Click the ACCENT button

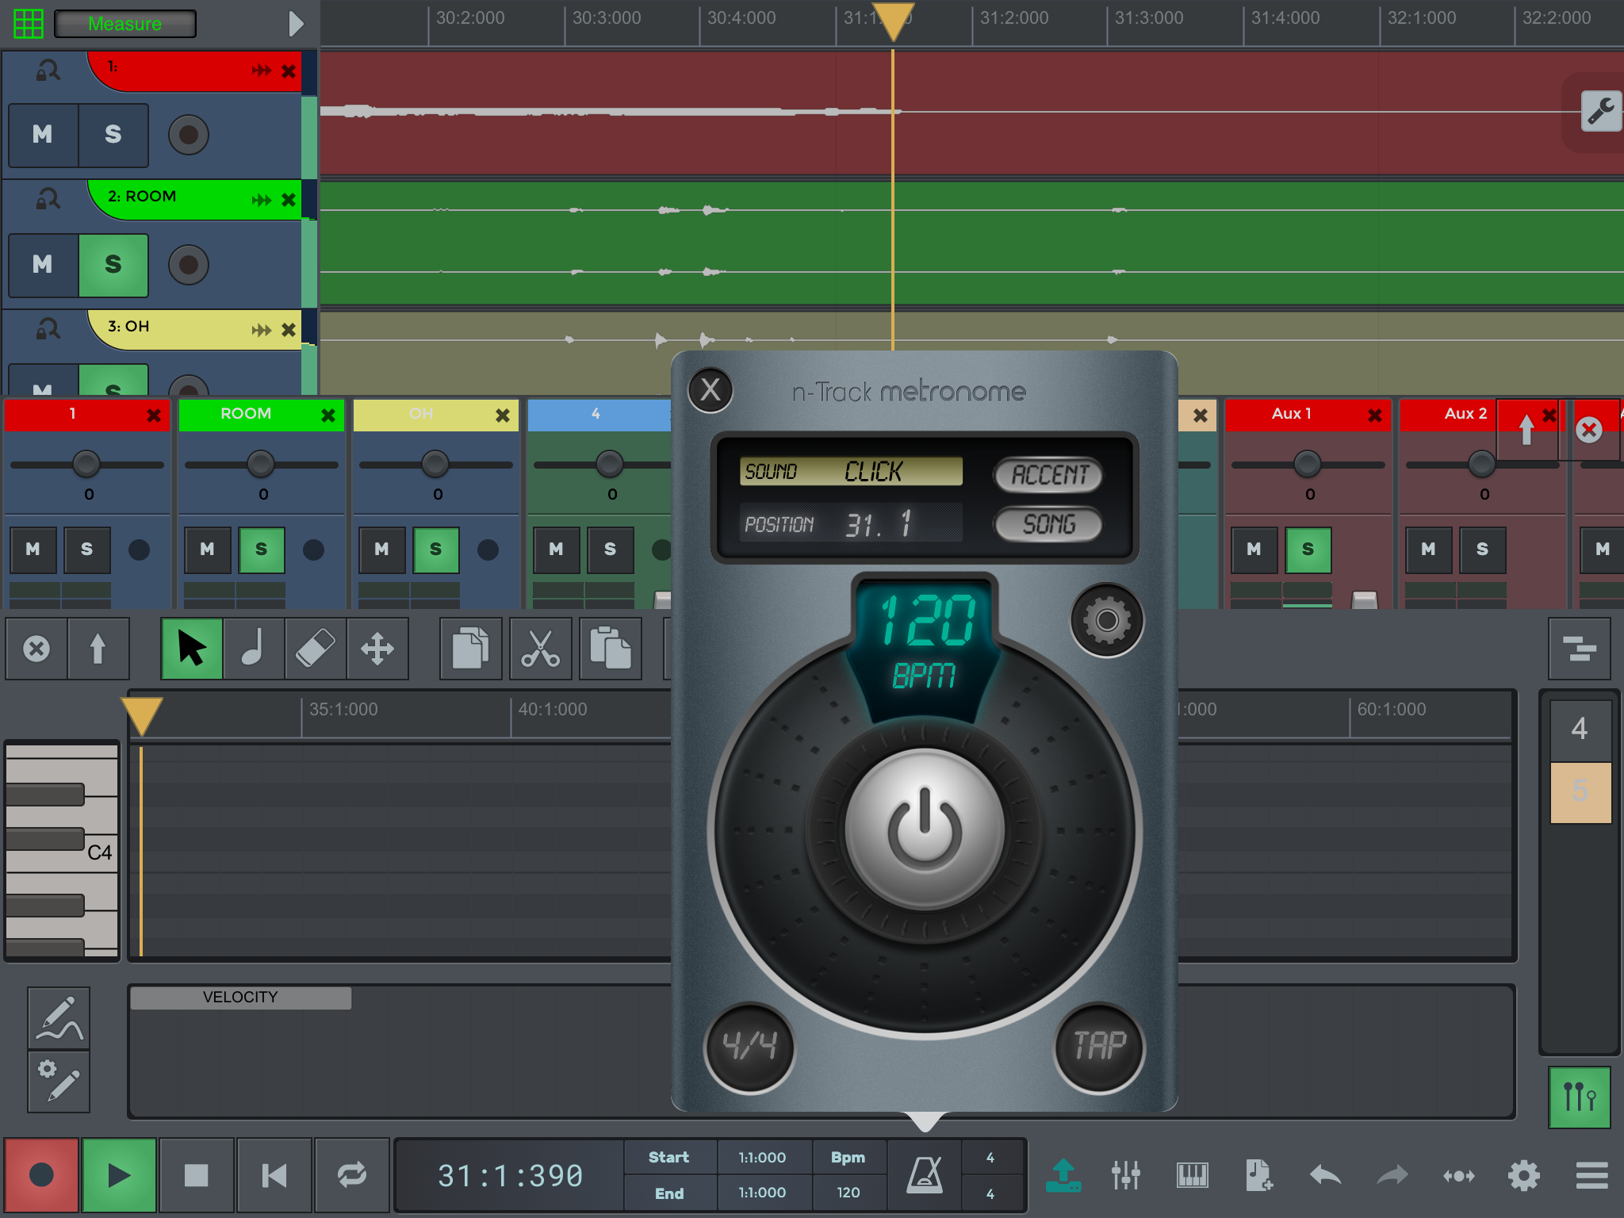point(1049,474)
